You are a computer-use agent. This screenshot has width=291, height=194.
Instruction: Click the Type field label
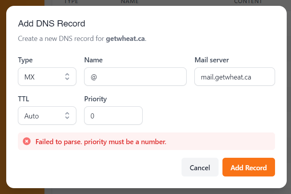tap(25, 60)
